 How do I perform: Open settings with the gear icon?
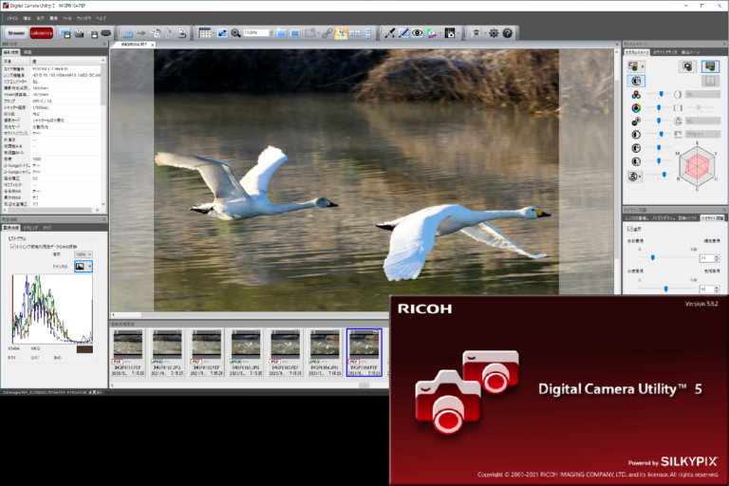(x=494, y=33)
